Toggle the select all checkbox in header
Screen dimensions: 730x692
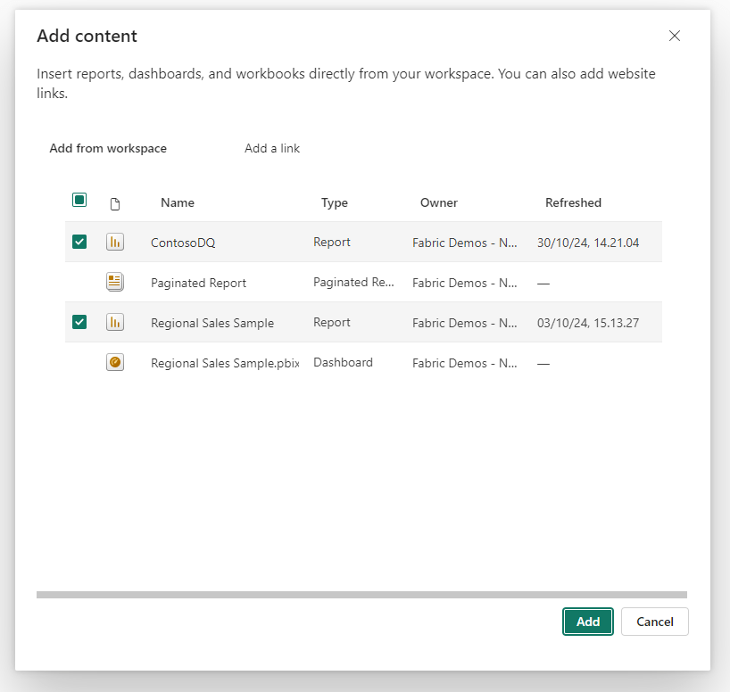(x=79, y=201)
